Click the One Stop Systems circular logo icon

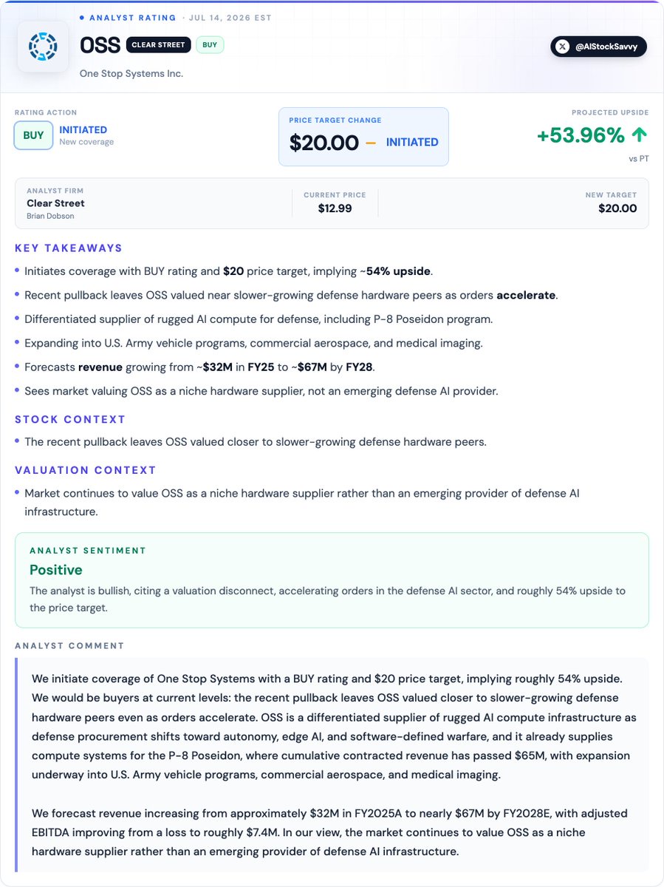43,46
